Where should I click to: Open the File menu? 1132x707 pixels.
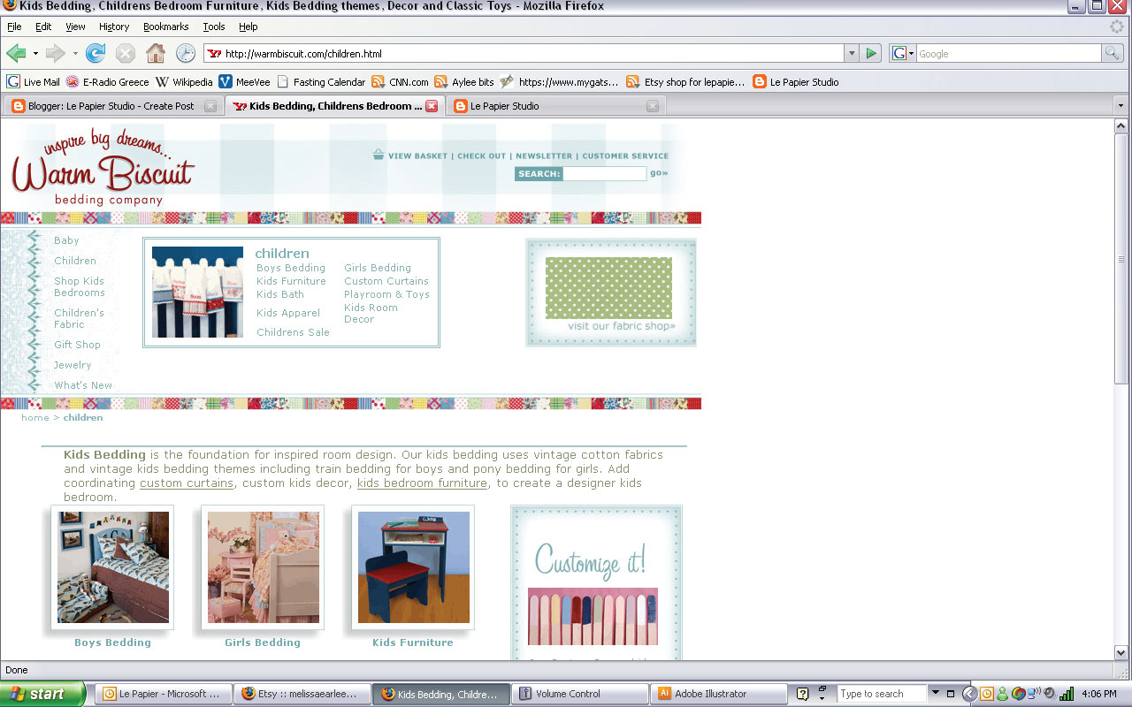[x=14, y=27]
